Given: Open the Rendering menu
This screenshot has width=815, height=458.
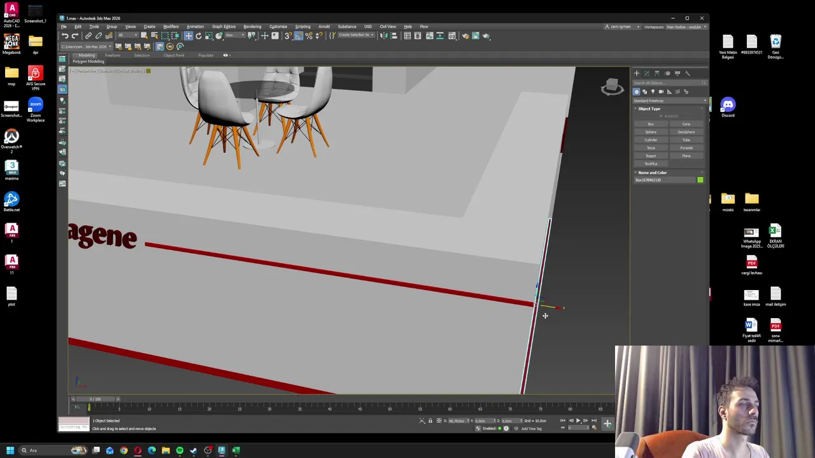Looking at the screenshot, I should 252,27.
